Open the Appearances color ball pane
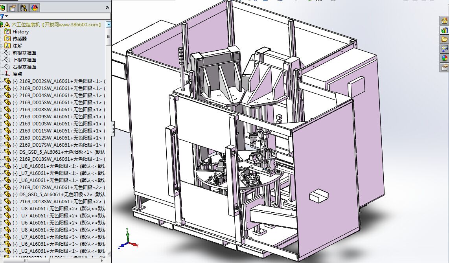The height and width of the screenshot is (263, 449). coord(444,58)
